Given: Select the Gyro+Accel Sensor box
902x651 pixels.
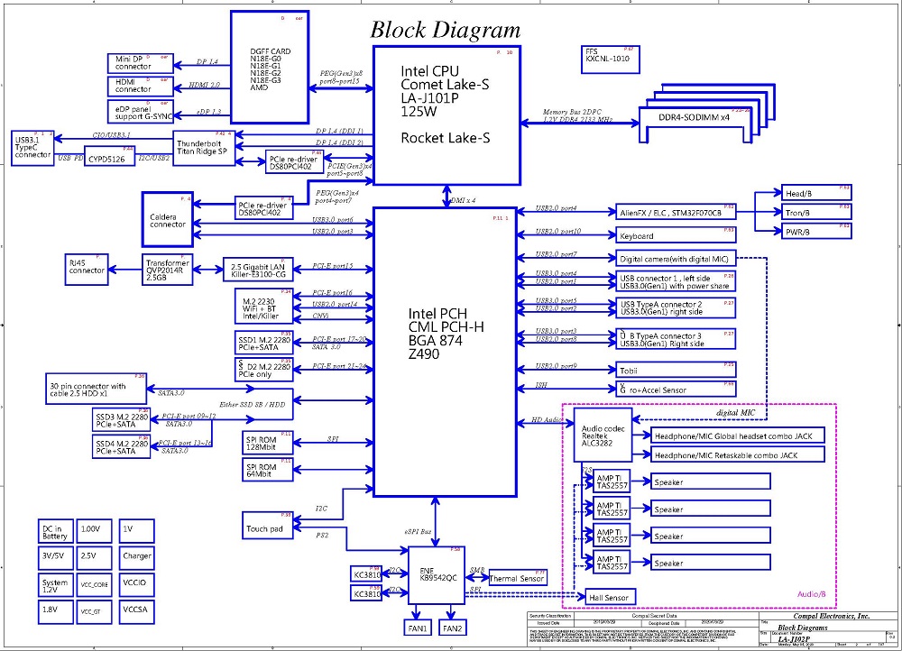Looking at the screenshot, I should coord(676,389).
